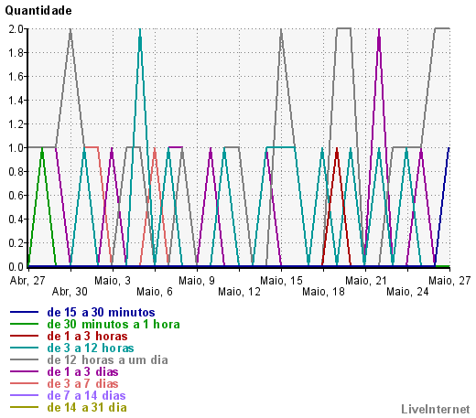The image size is (476, 418).
Task: Click the '0.6' y-axis value
Action: [x=16, y=196]
